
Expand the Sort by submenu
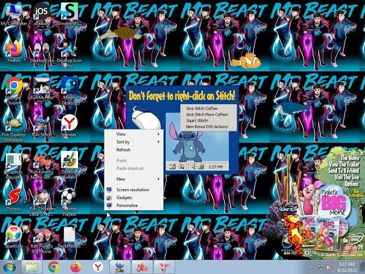(134, 142)
